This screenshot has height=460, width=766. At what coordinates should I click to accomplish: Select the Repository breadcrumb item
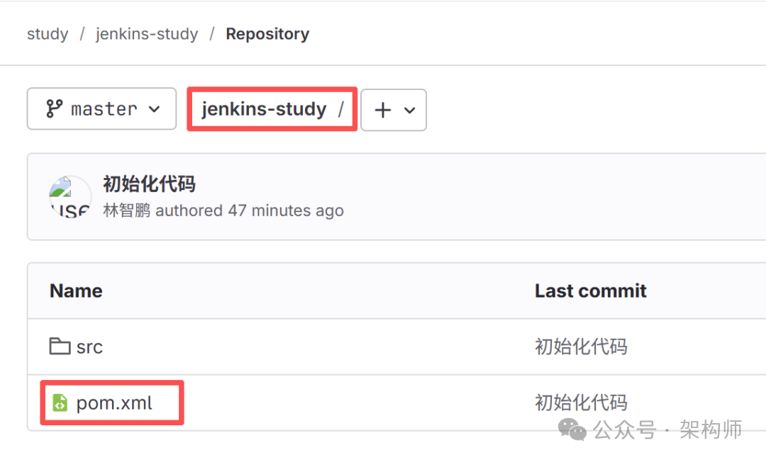pyautogui.click(x=267, y=34)
